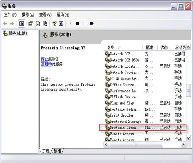This screenshot has width=193, height=163.
Task: Click the Export List toolbar icon
Action: [45, 23]
